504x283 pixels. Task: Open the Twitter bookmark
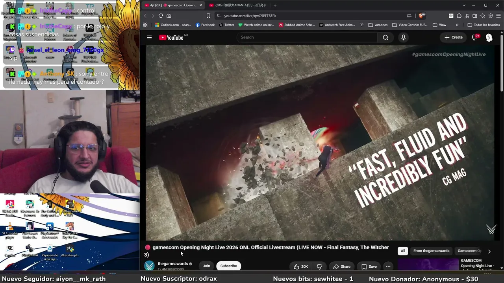tap(226, 25)
